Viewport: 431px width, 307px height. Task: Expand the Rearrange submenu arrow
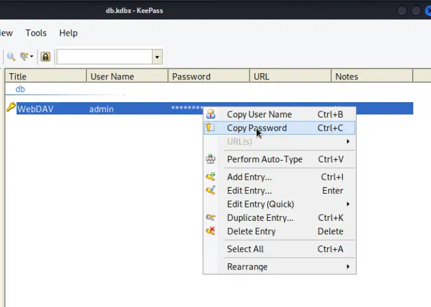pyautogui.click(x=348, y=266)
